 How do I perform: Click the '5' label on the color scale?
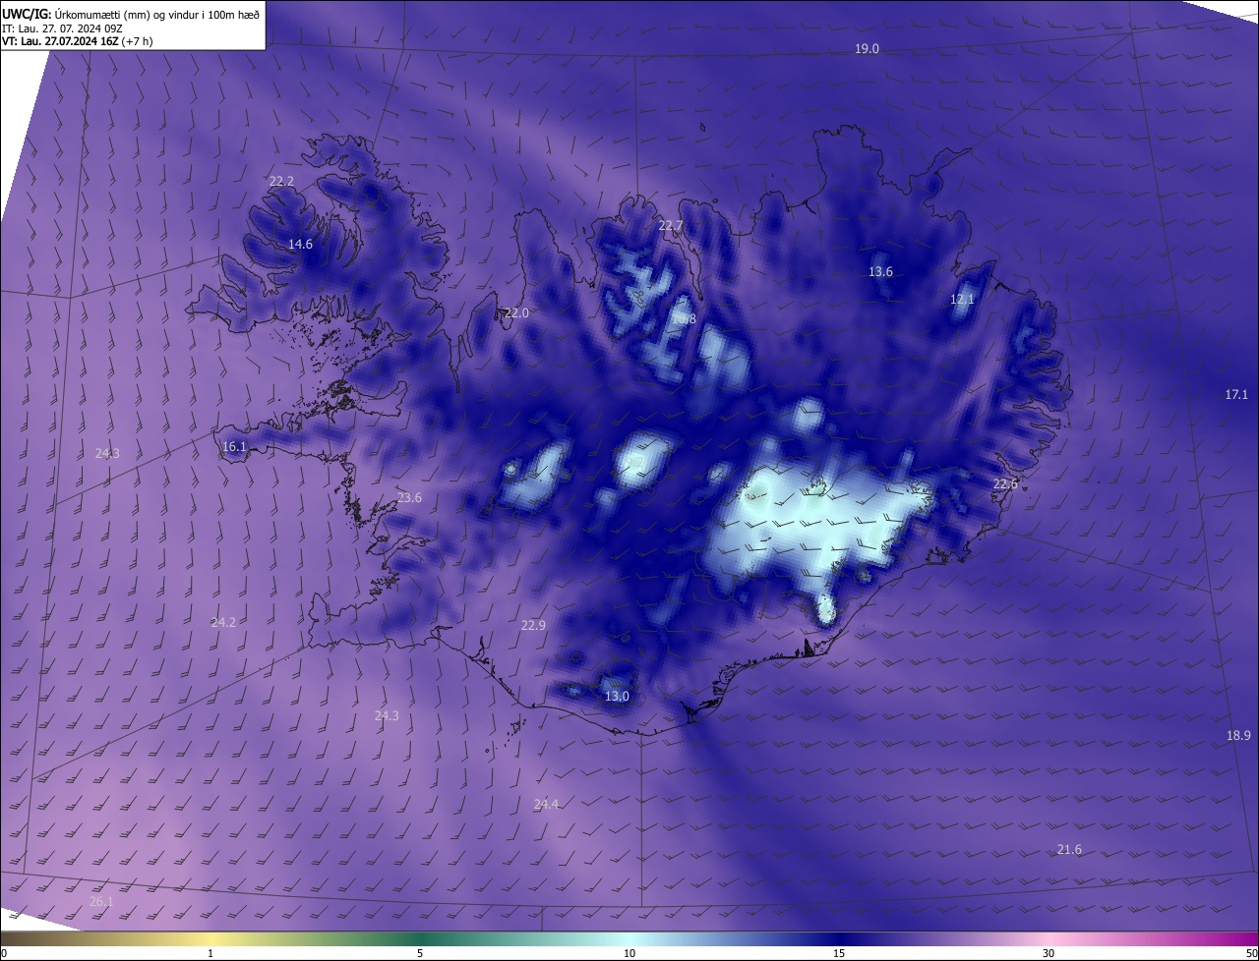(420, 954)
